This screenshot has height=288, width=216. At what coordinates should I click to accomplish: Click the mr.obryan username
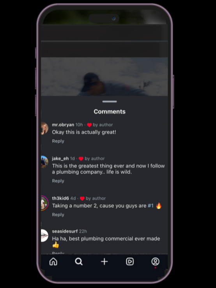click(63, 125)
